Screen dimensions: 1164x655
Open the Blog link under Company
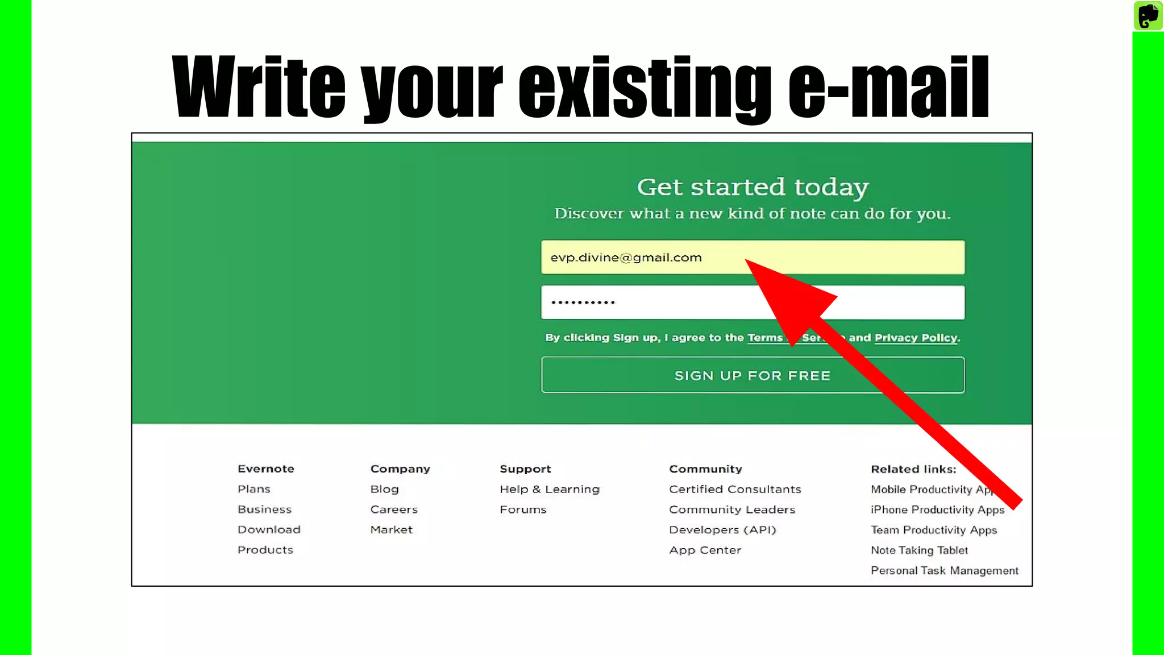tap(384, 489)
